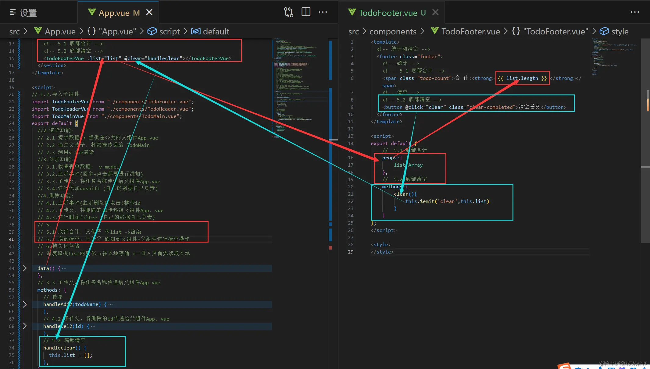Click "list:Array" prop definition
Screen dimensions: 650x369
click(408, 165)
